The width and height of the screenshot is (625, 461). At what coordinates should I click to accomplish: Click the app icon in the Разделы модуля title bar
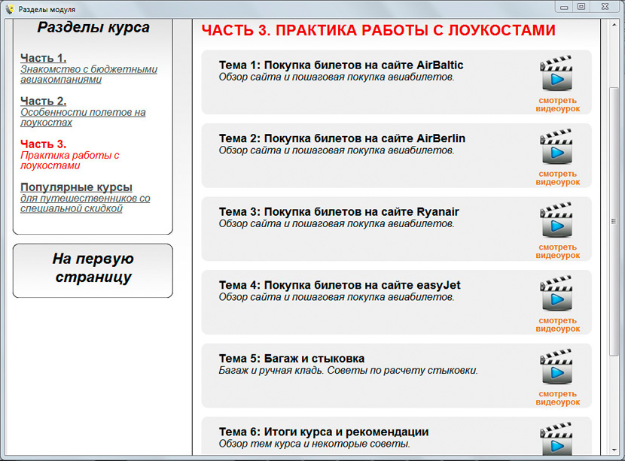[x=10, y=9]
